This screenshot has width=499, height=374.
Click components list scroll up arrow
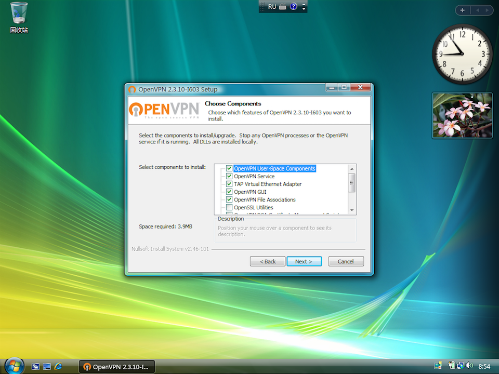click(352, 169)
